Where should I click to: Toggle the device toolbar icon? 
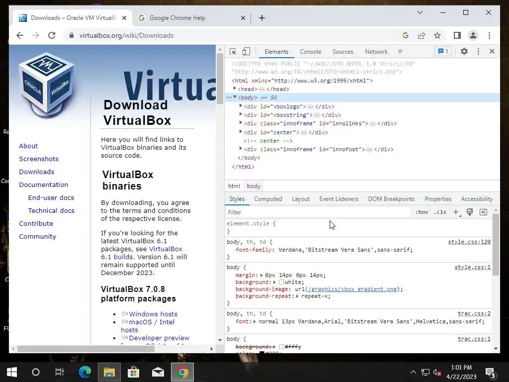(247, 52)
